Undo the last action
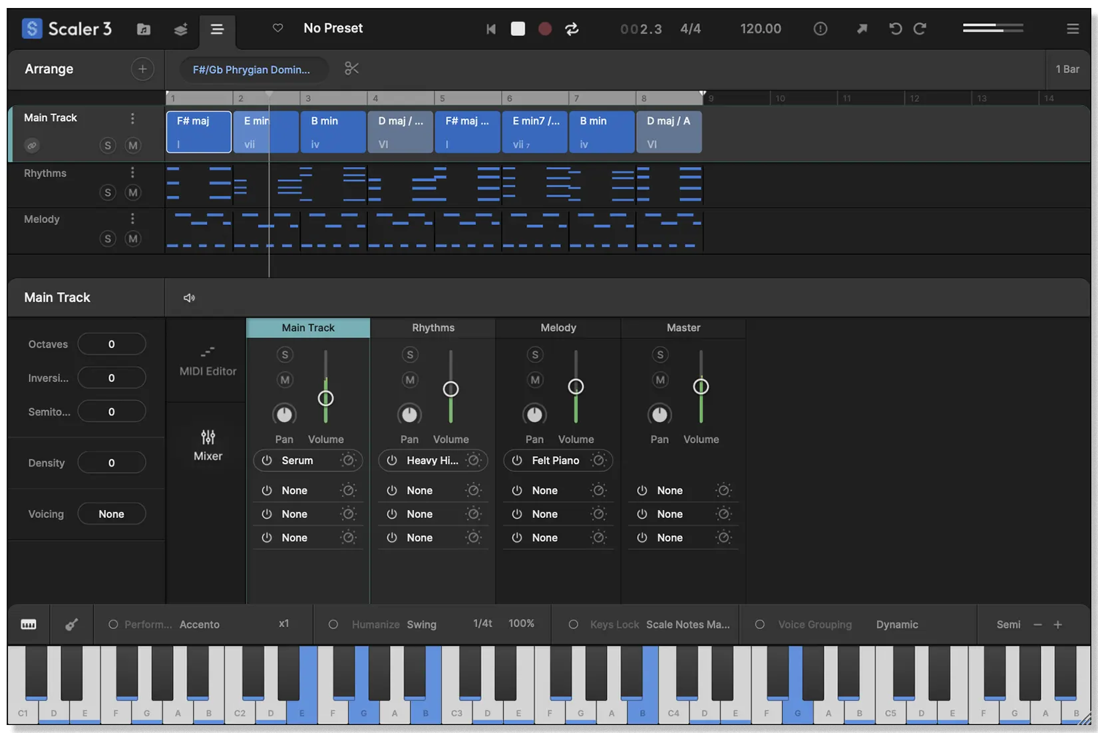 895,29
